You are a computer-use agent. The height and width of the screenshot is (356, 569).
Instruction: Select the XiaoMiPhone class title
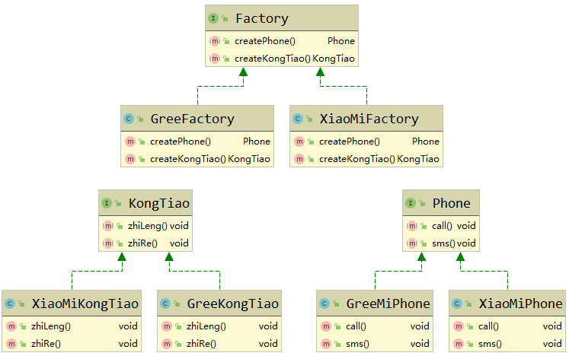[521, 304]
